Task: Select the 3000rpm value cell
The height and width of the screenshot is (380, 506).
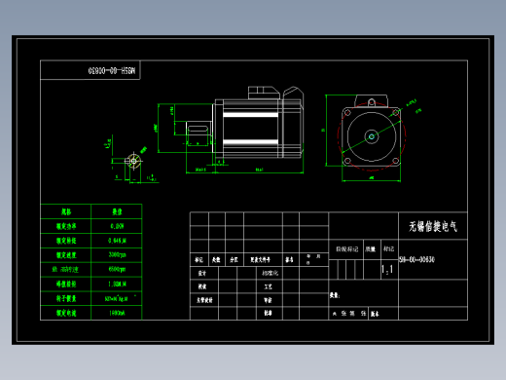Action: 117,255
